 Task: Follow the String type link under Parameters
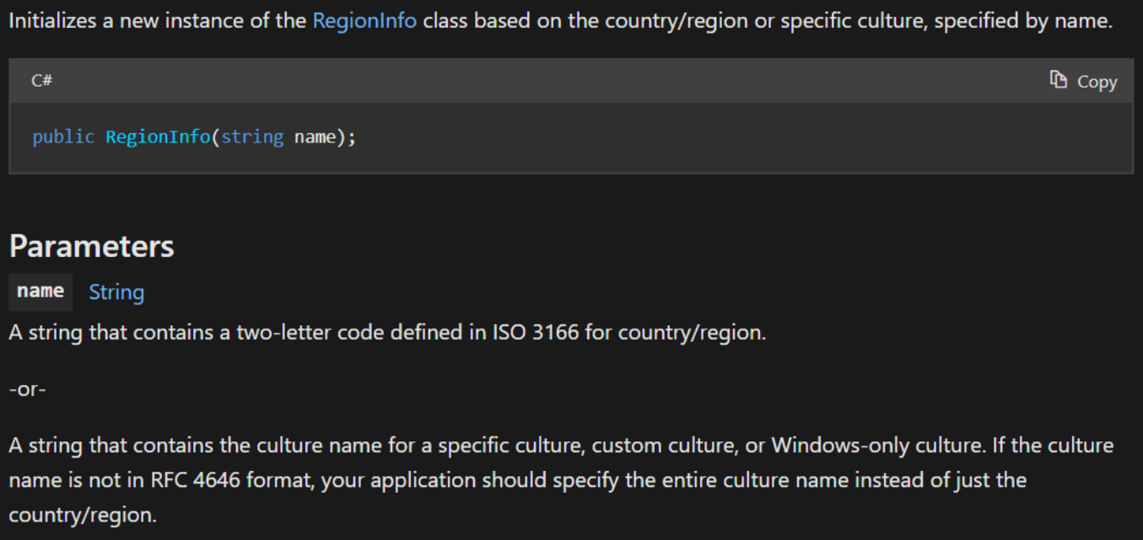pyautogui.click(x=116, y=292)
